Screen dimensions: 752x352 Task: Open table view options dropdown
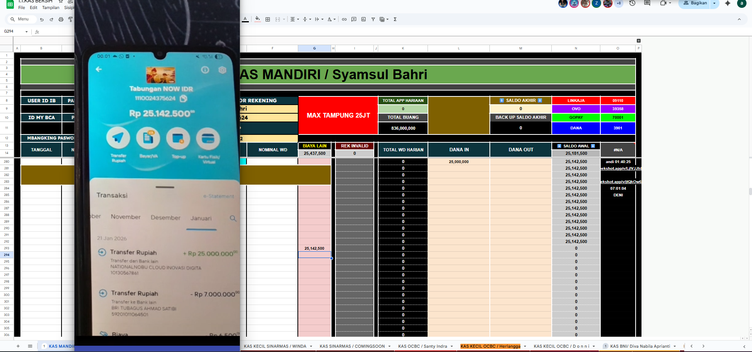pyautogui.click(x=384, y=19)
